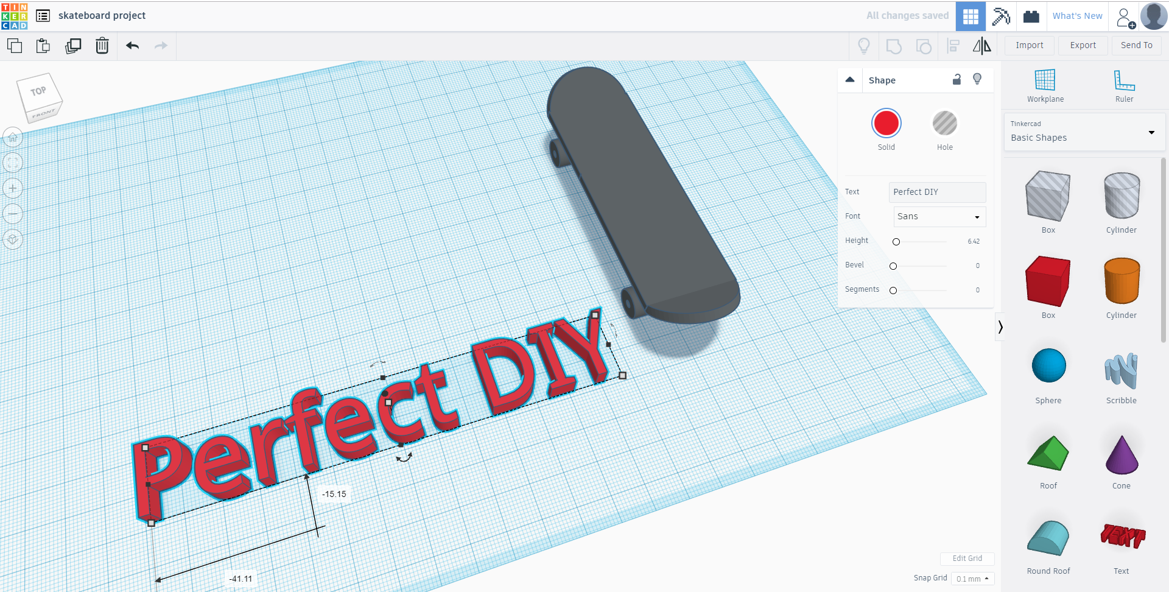1169x592 pixels.
Task: Select the Ruler tool
Action: pyautogui.click(x=1124, y=86)
